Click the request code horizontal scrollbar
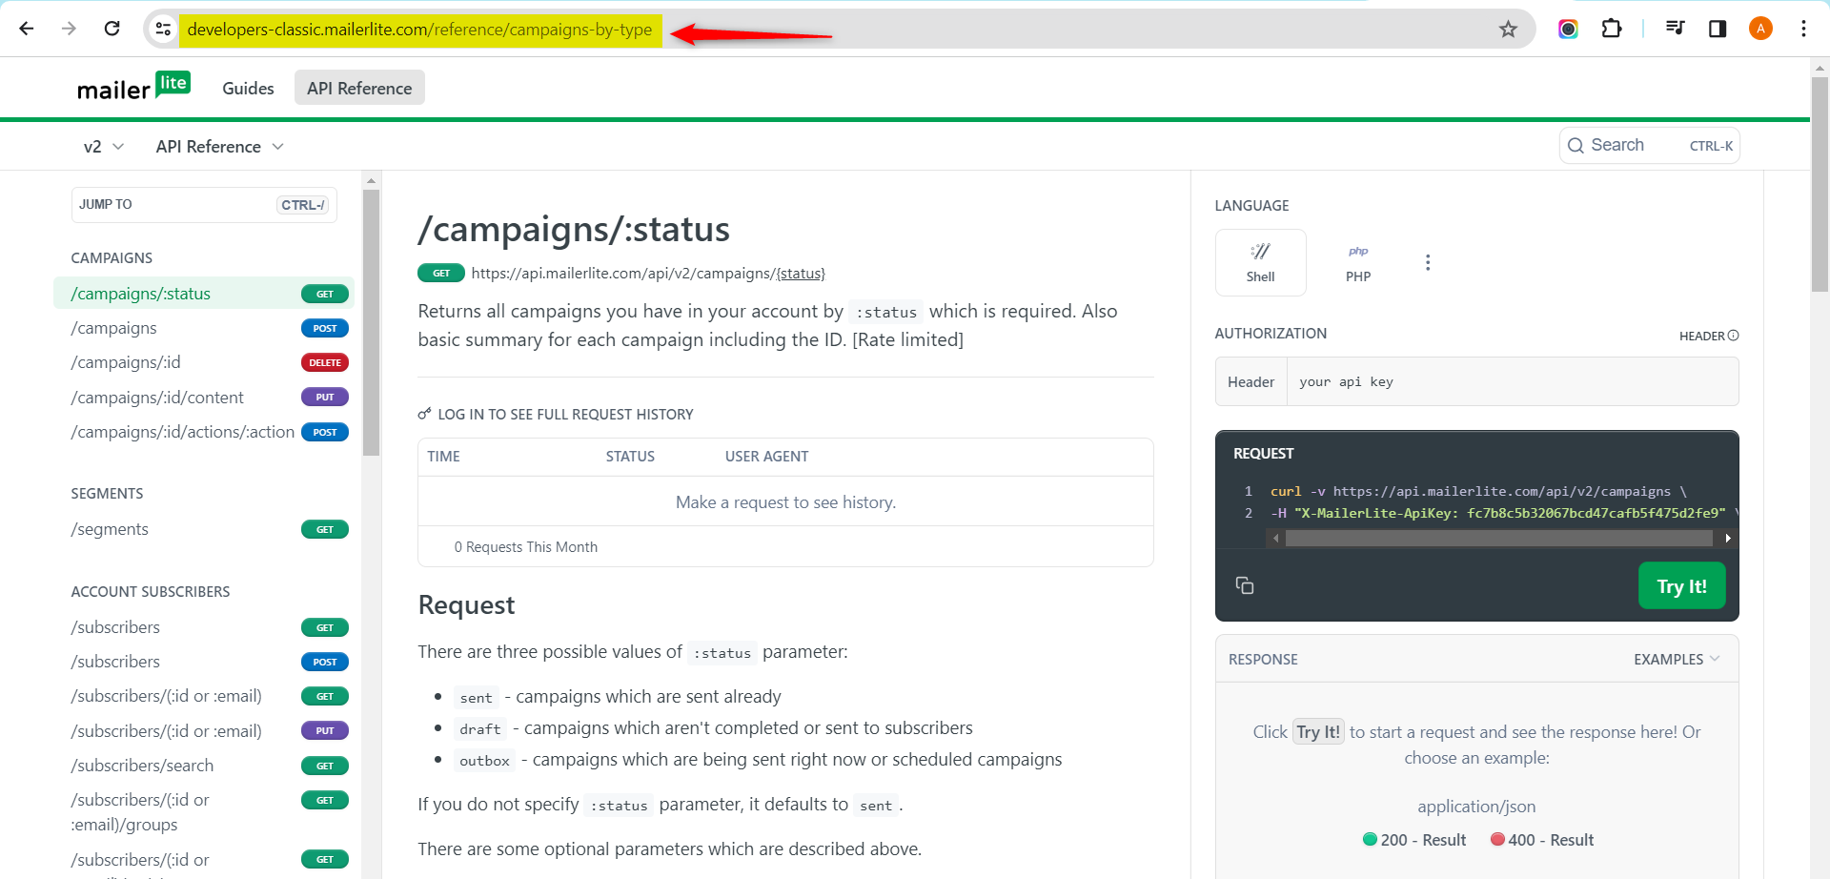Image resolution: width=1830 pixels, height=879 pixels. point(1498,539)
